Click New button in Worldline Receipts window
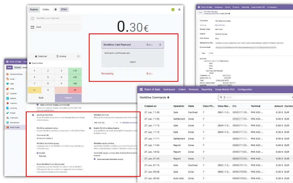Image resolution: width=293 pixels, height=183 pixels. [x=201, y=13]
